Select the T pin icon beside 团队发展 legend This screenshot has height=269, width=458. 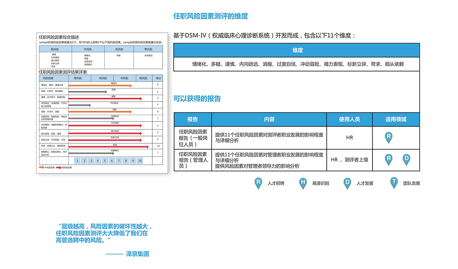tap(394, 183)
